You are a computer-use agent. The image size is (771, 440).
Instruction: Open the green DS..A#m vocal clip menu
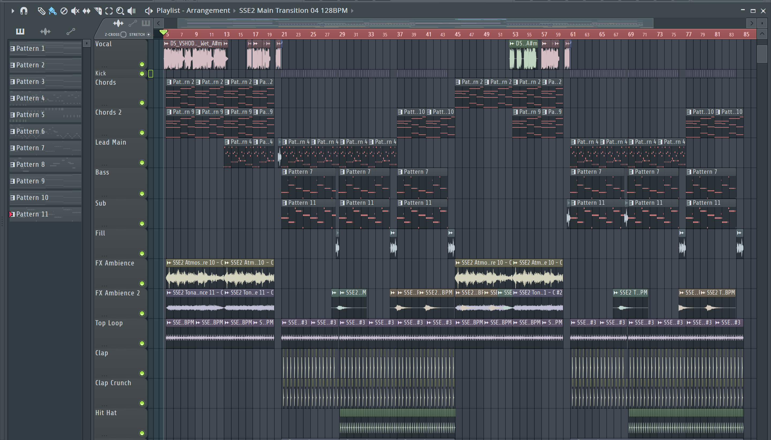click(512, 44)
